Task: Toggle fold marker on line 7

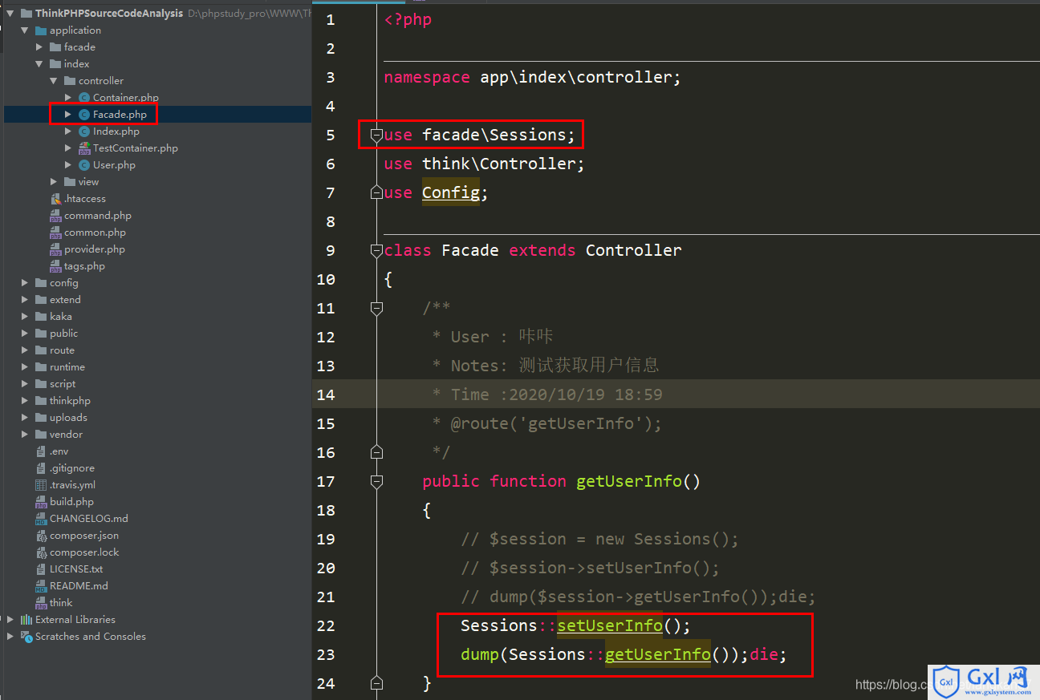Action: pyautogui.click(x=376, y=192)
